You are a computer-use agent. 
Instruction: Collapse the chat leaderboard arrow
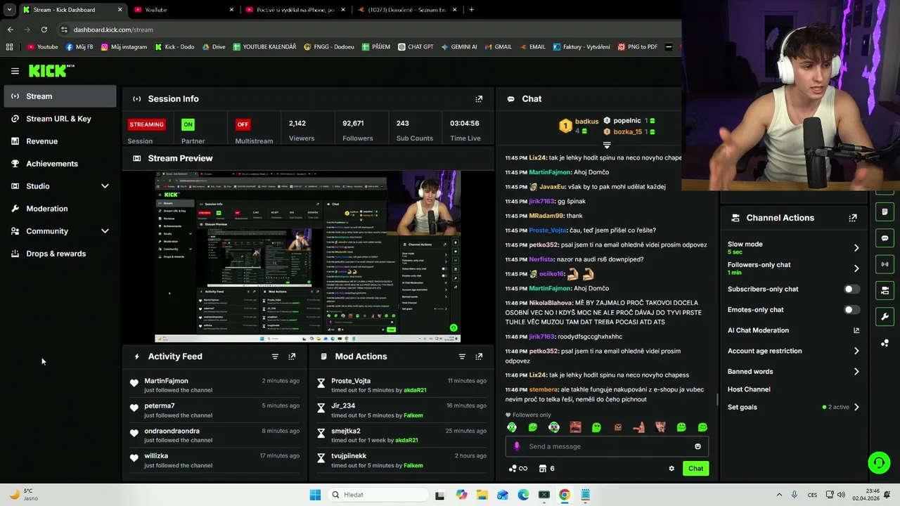pos(607,145)
